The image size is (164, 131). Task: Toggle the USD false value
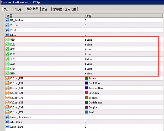(x=88, y=40)
